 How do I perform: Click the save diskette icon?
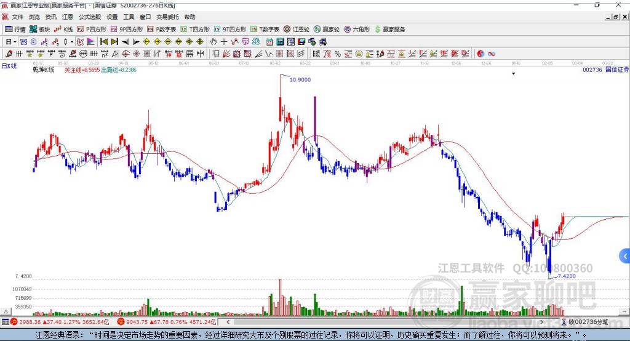pyautogui.click(x=301, y=42)
